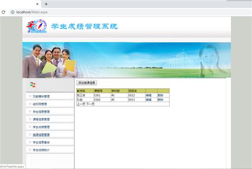This screenshot has width=252, height=169.
Task: Open 组权限管理 in the sidebar
Action: 40,104
